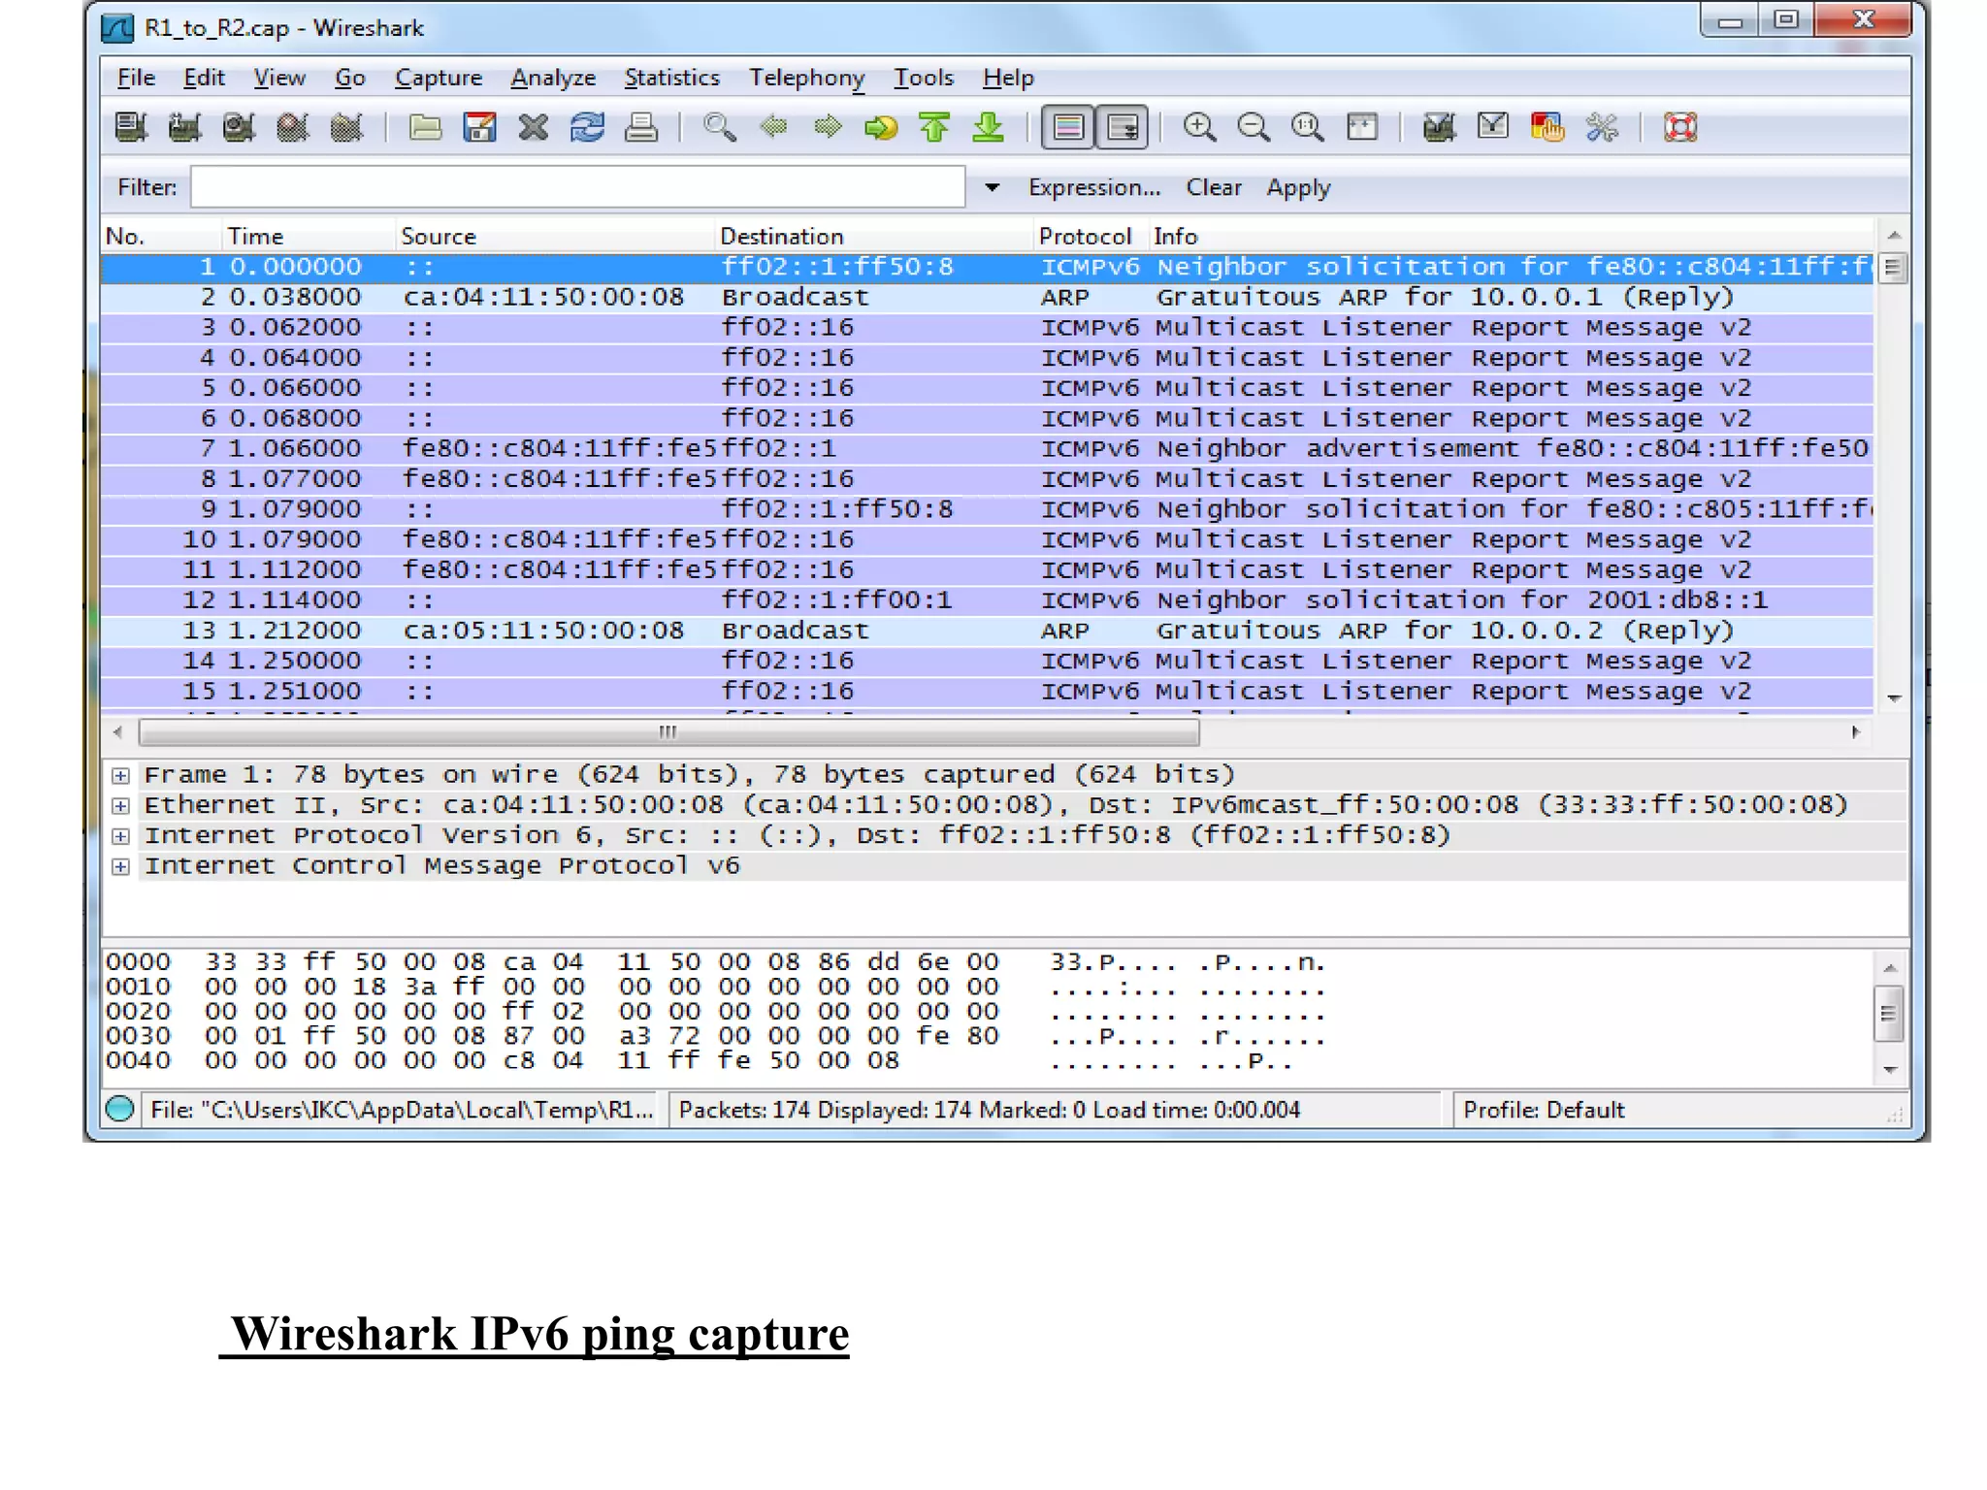The image size is (1987, 1490).
Task: Zoom in toolbar icon
Action: pos(1199,127)
